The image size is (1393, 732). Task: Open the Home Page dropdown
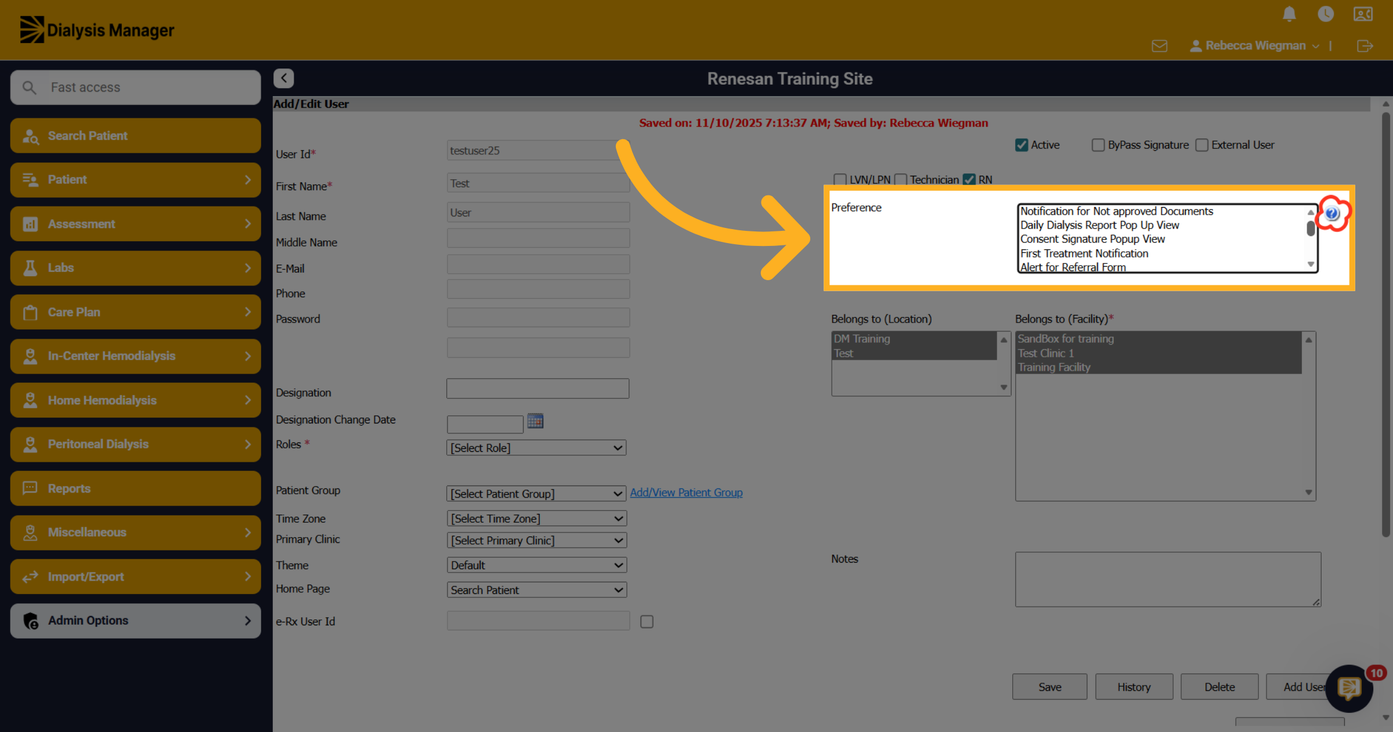pos(536,590)
